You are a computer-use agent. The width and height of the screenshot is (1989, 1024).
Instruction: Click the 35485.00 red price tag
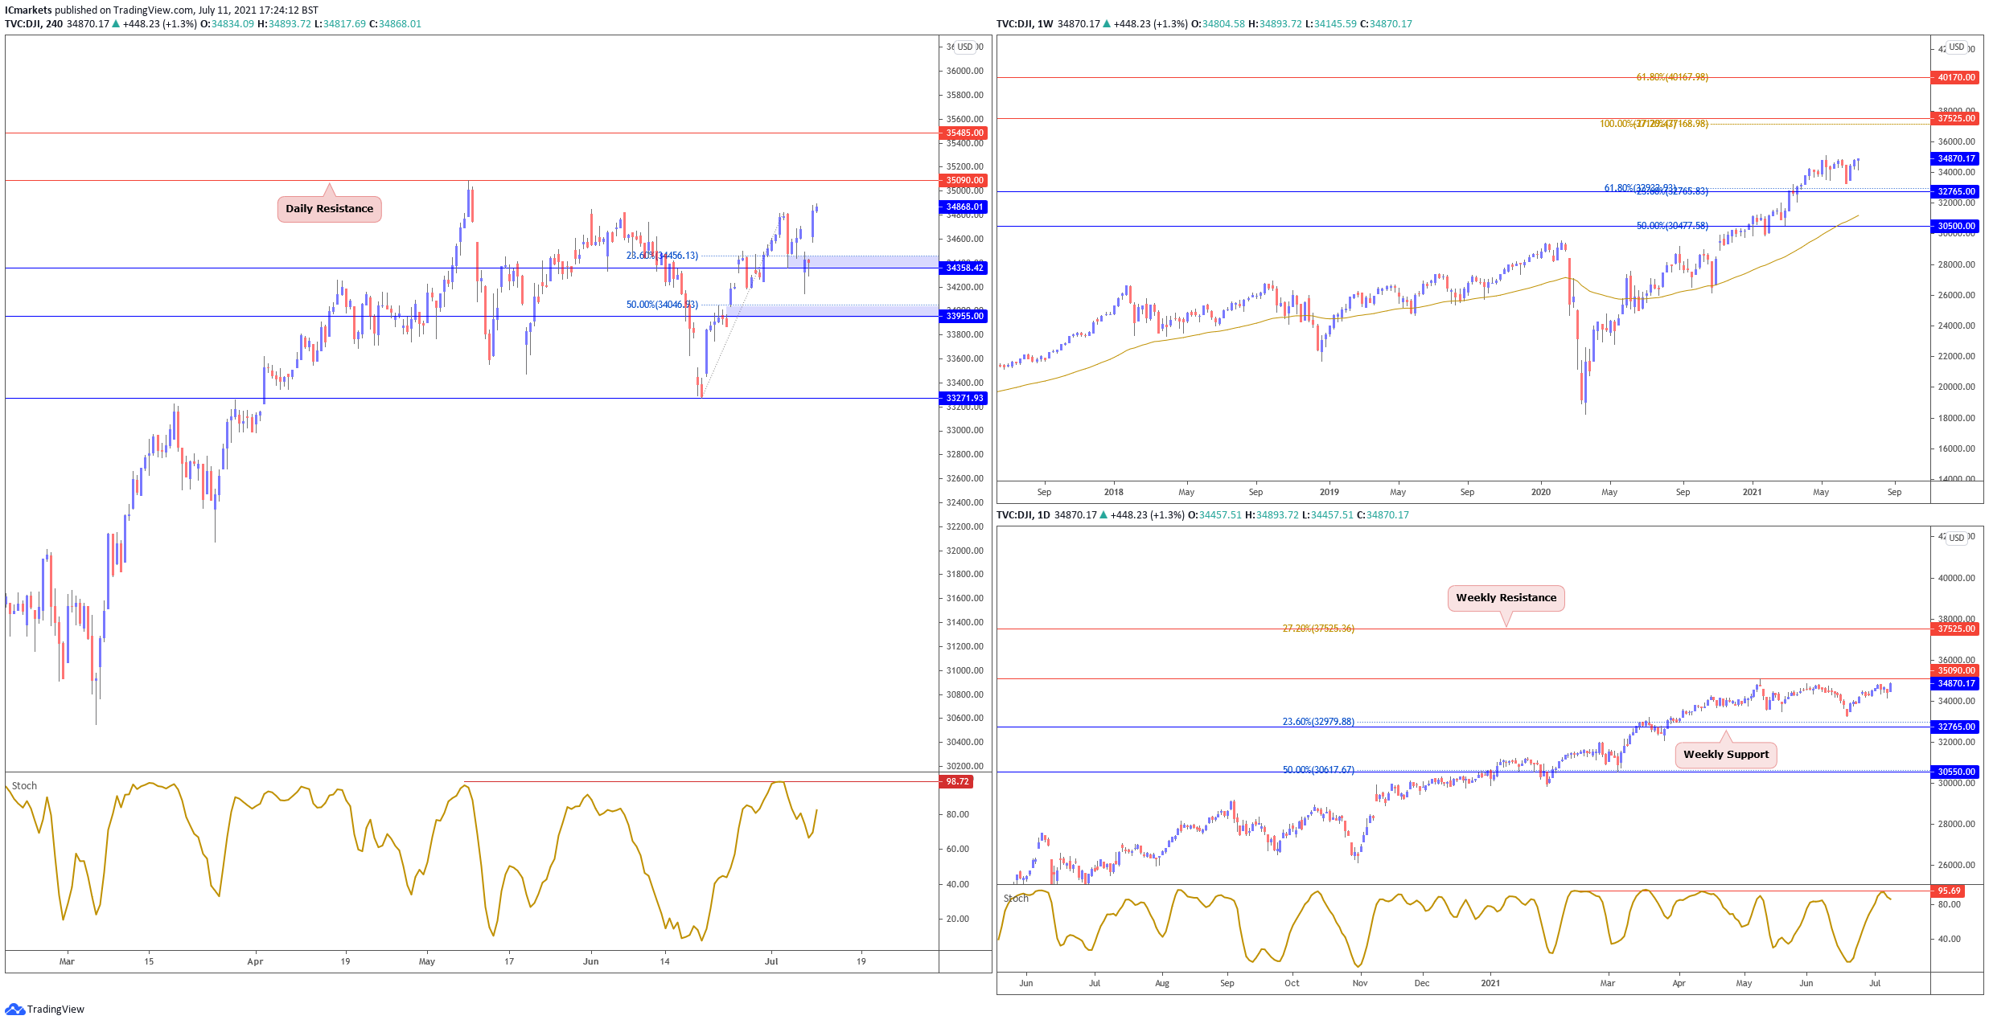click(964, 133)
